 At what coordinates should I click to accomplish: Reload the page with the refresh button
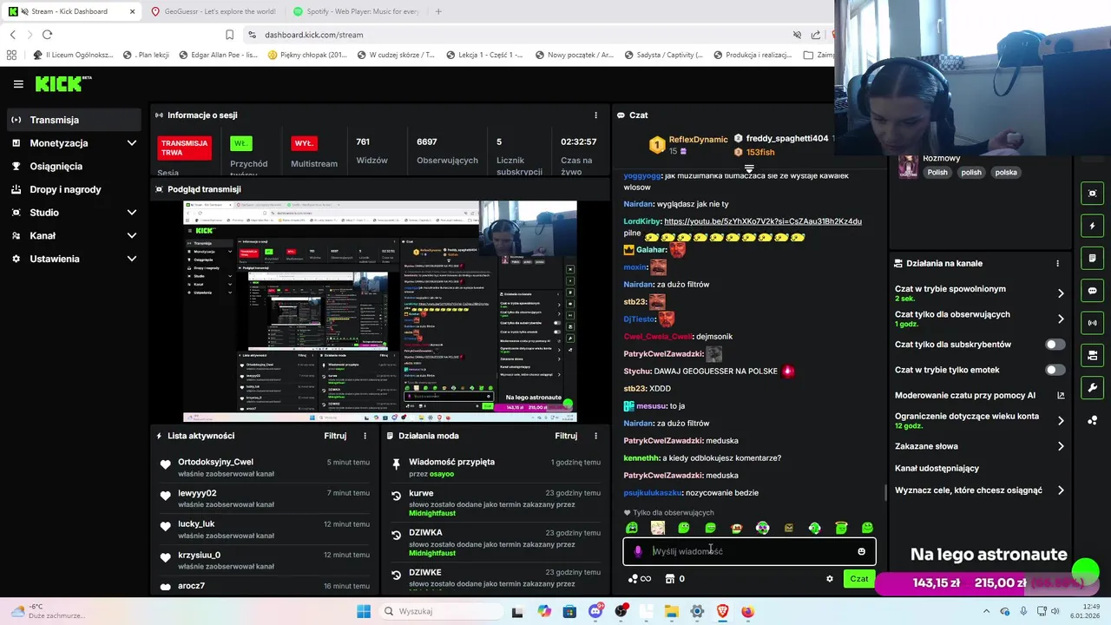pyautogui.click(x=47, y=35)
